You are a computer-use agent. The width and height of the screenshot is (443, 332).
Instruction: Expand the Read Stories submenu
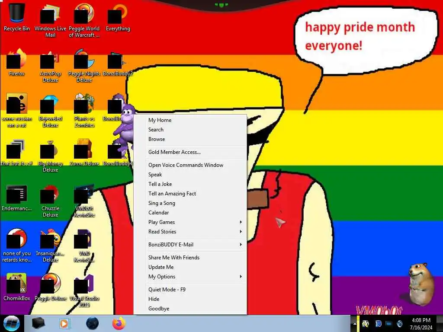point(190,232)
